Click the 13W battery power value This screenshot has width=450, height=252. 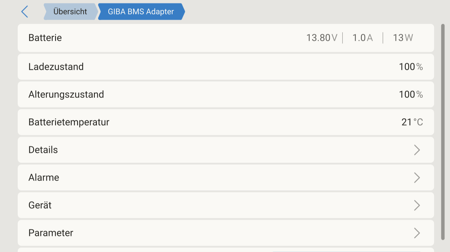coord(403,38)
